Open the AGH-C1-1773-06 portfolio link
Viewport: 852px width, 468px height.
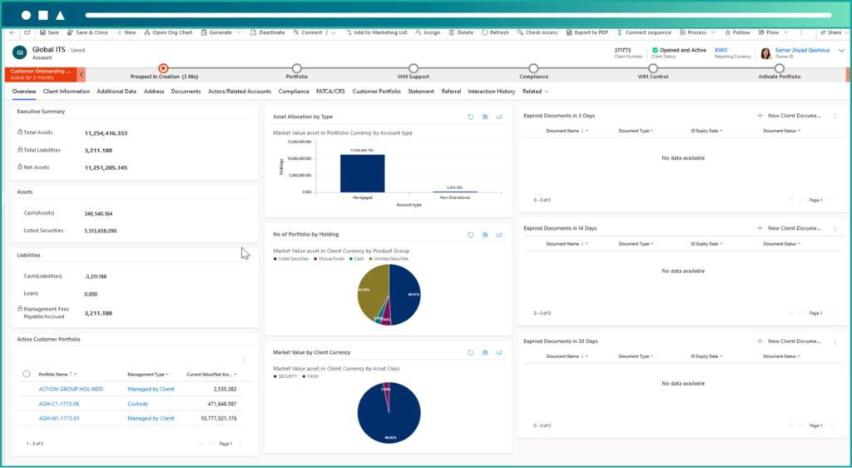[59, 404]
